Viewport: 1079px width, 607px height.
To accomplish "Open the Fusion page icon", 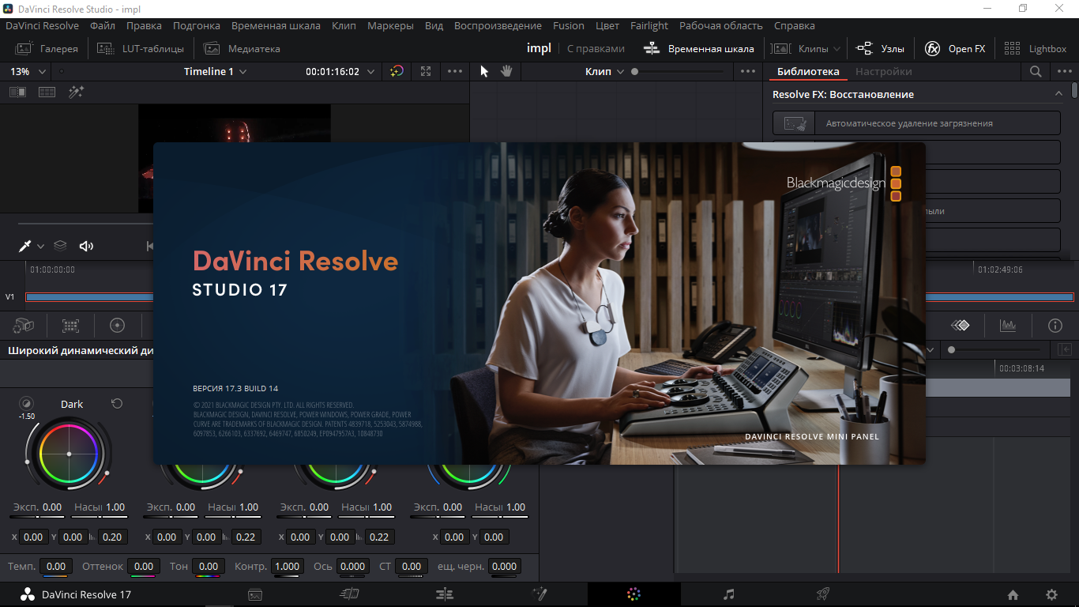I will coord(540,594).
